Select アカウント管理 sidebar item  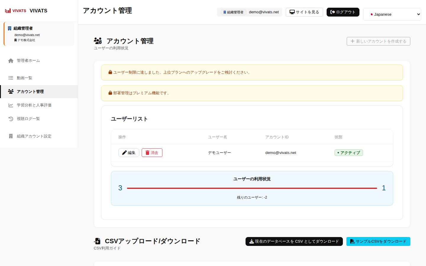(39, 92)
